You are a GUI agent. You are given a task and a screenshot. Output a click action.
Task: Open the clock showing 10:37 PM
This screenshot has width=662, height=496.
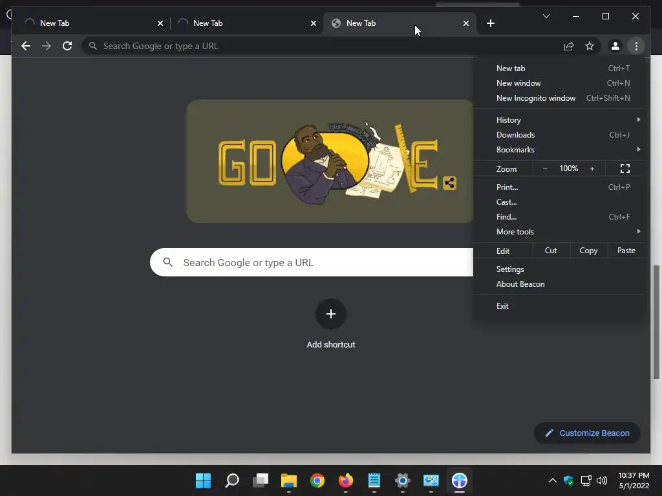click(634, 480)
